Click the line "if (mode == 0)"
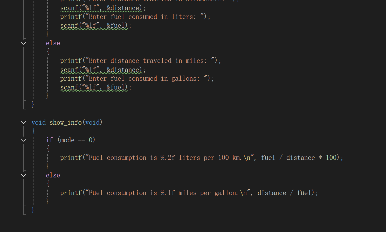 click(71, 140)
